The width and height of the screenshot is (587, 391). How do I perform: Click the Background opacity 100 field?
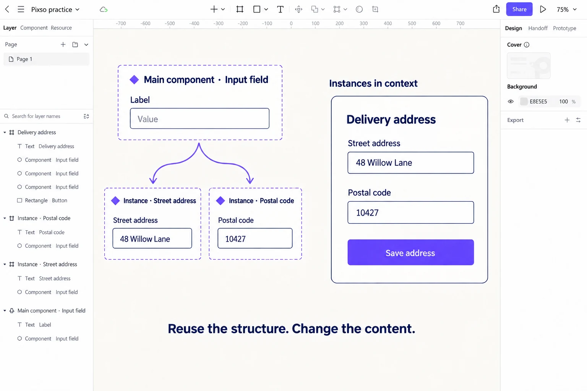coord(563,102)
